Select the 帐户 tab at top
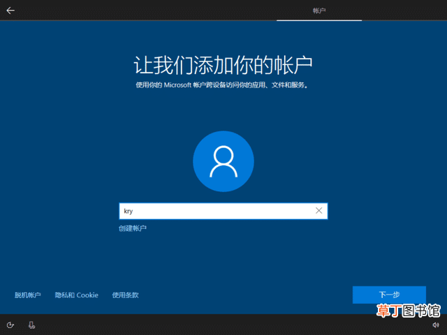The width and height of the screenshot is (447, 335). pyautogui.click(x=319, y=10)
